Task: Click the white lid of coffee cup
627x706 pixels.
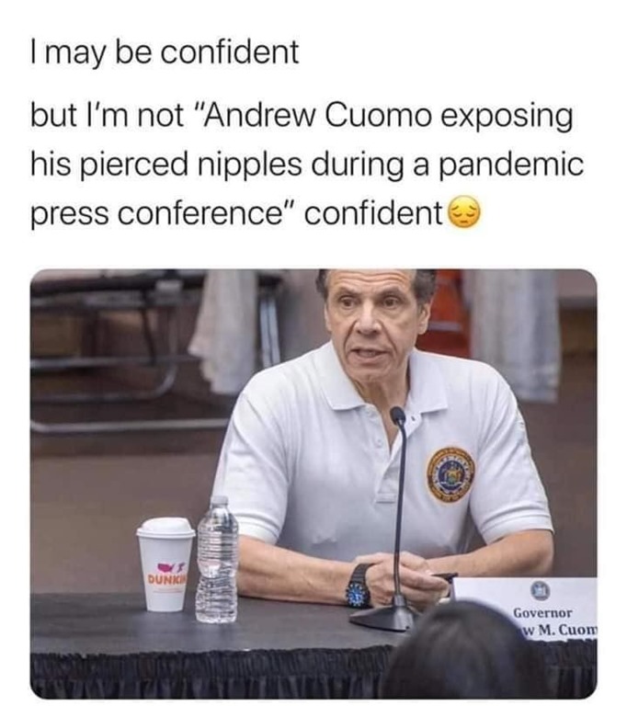Action: tap(165, 528)
